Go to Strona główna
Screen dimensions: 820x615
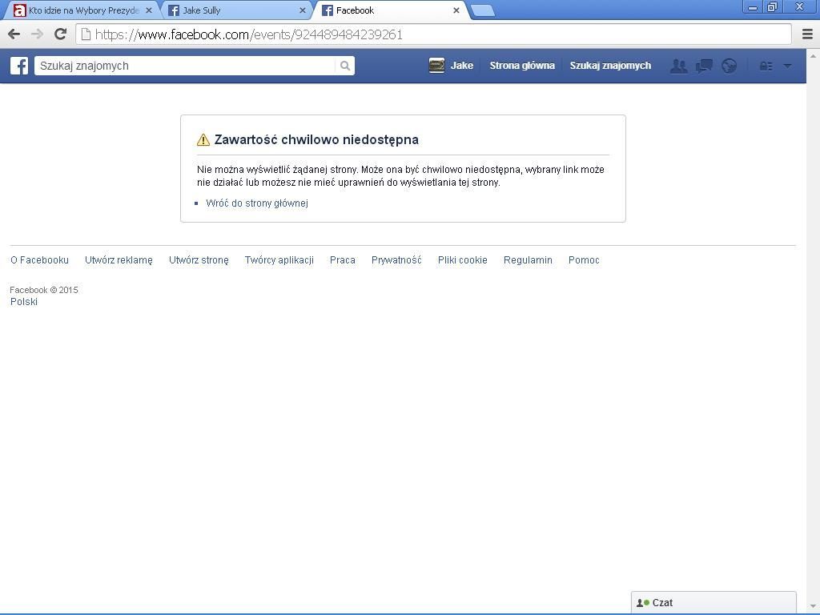[x=522, y=66]
